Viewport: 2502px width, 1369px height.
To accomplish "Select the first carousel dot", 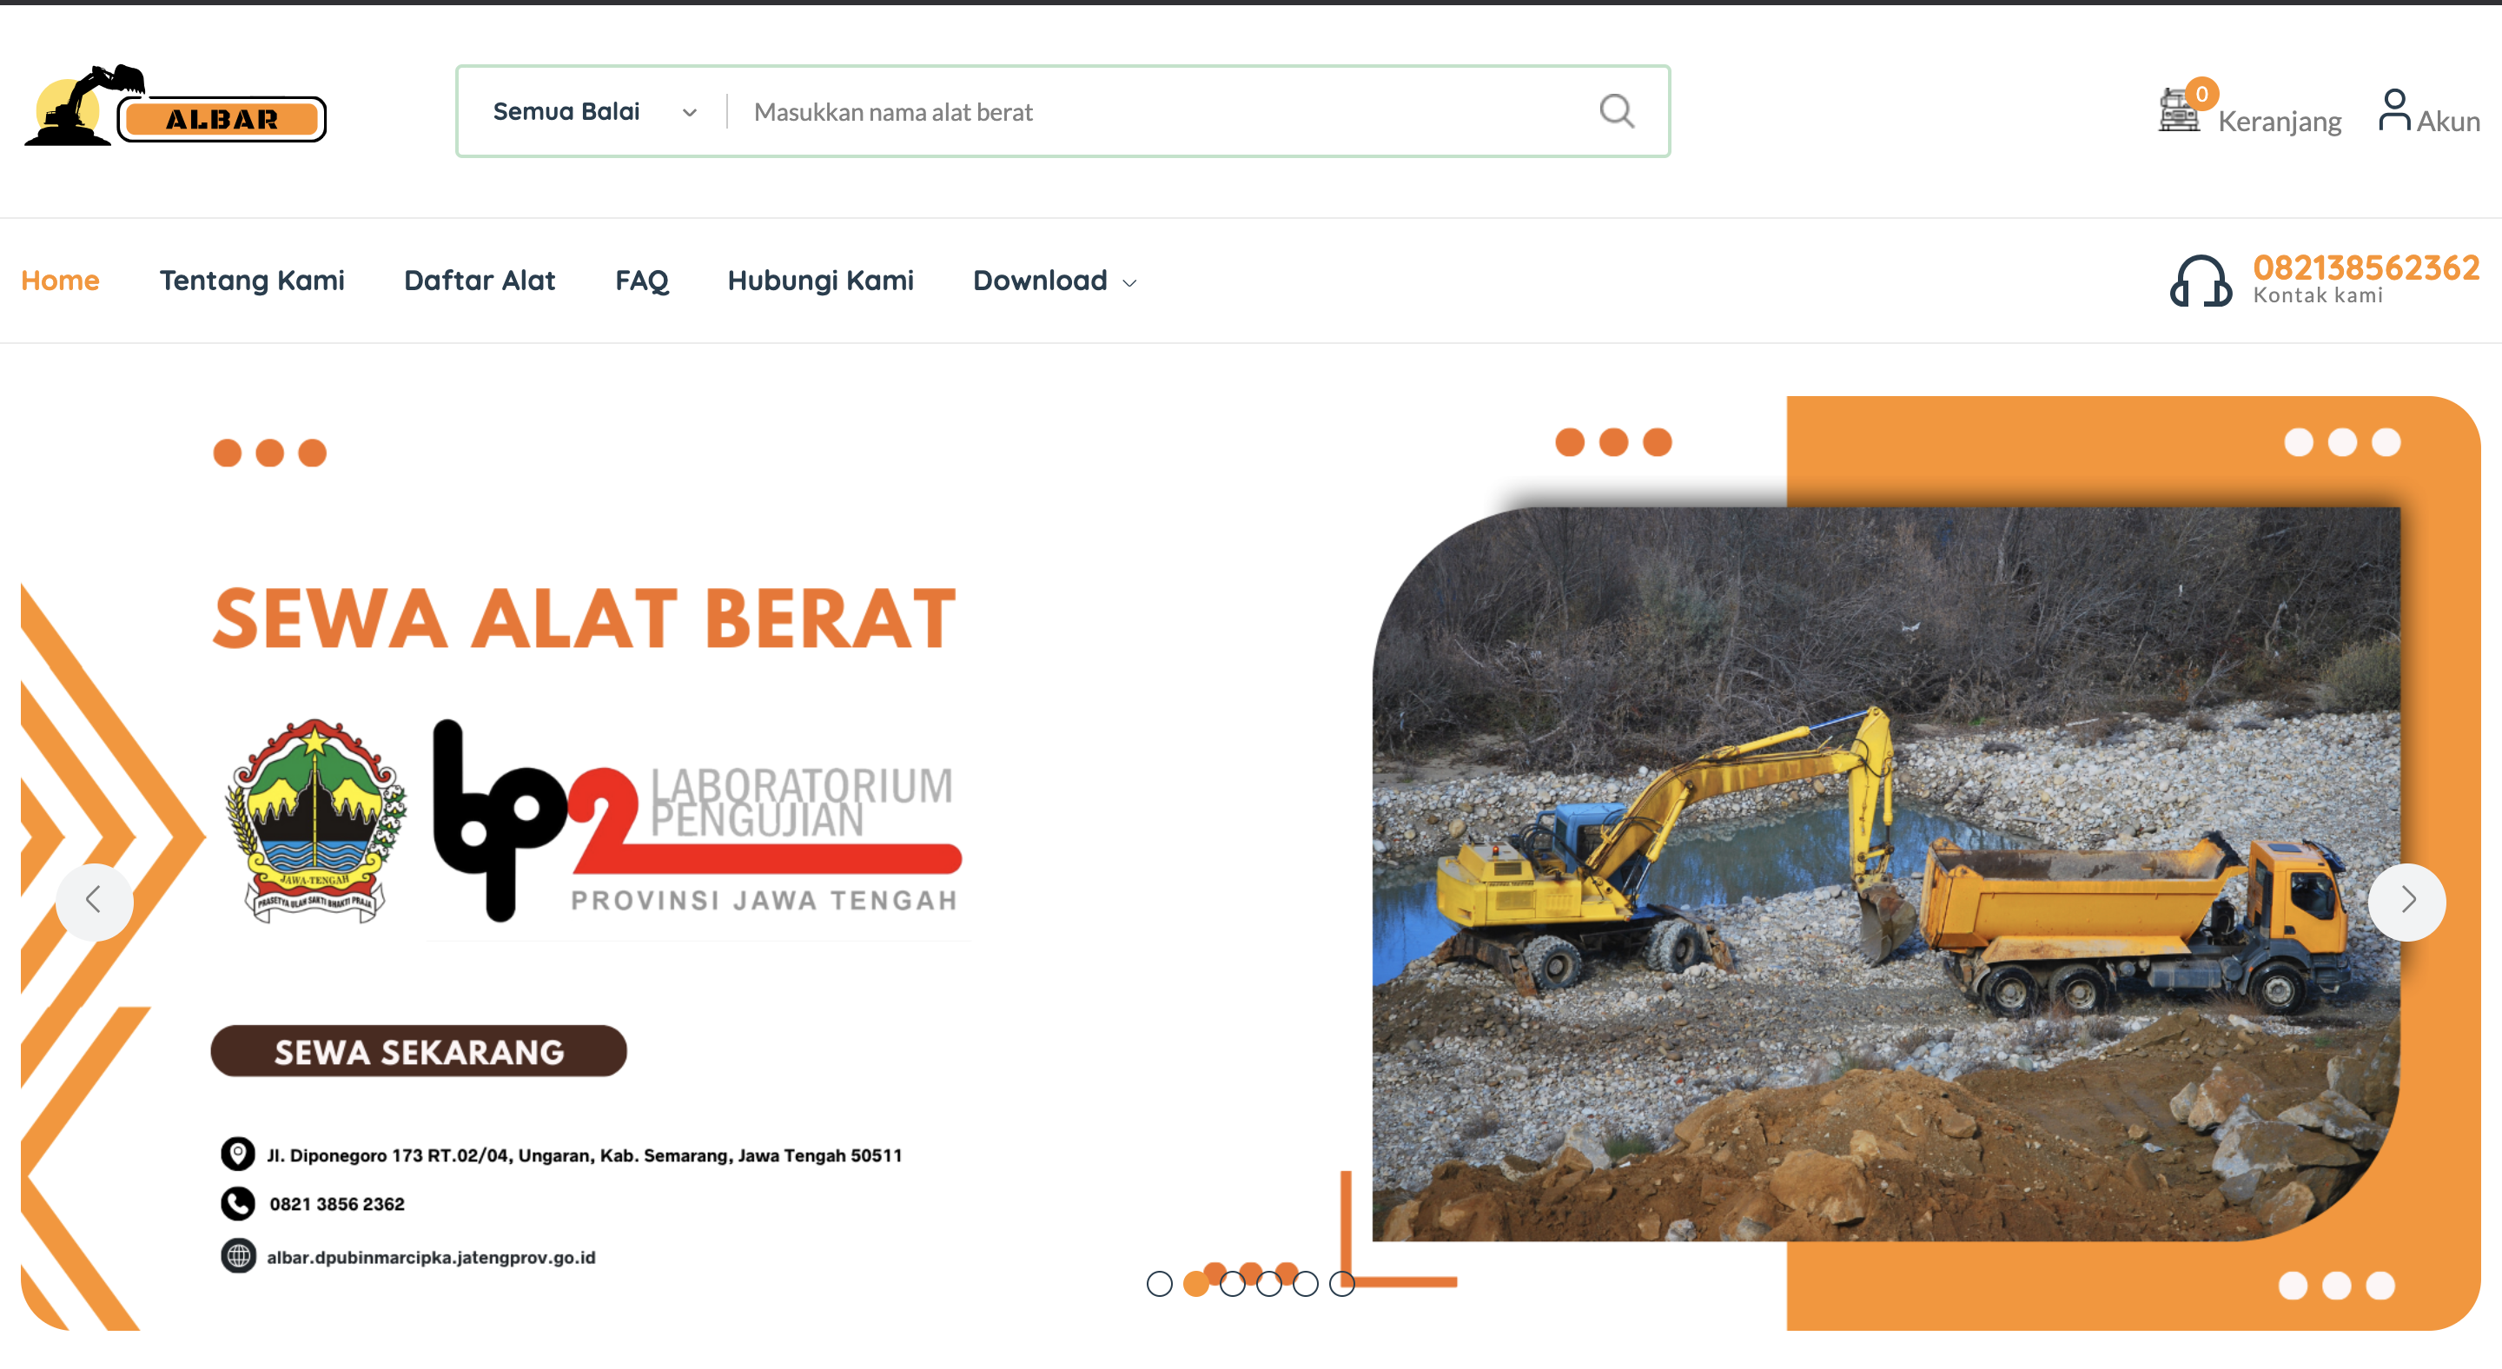I will click(1160, 1284).
